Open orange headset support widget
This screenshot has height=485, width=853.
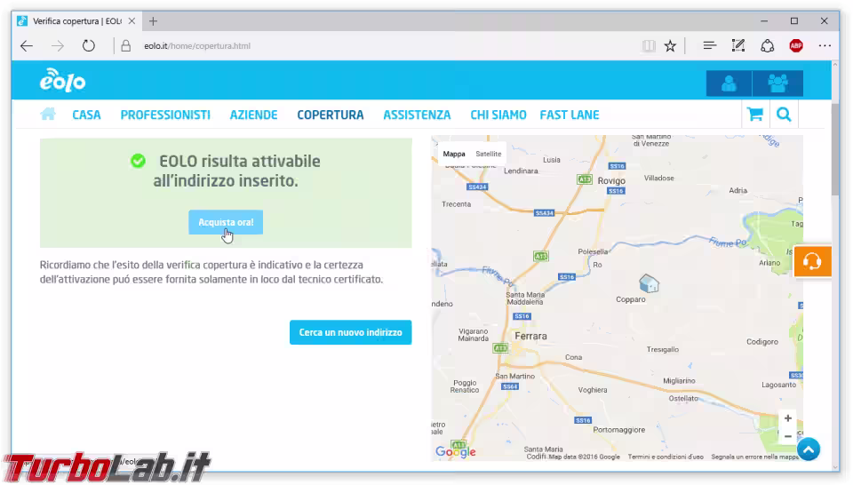tap(813, 261)
